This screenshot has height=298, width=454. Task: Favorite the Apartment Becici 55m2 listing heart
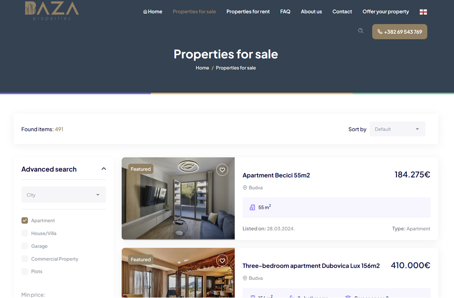pyautogui.click(x=222, y=170)
